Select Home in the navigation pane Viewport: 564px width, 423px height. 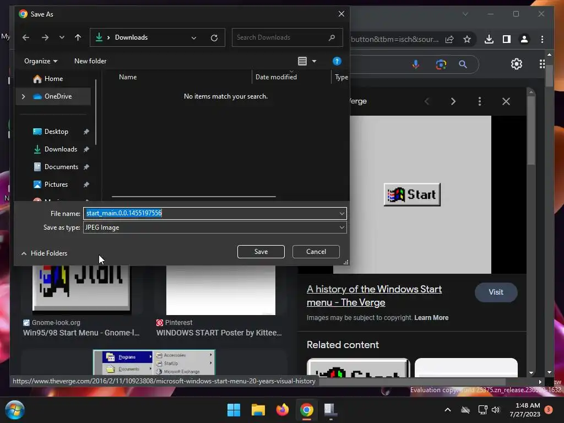click(x=53, y=79)
